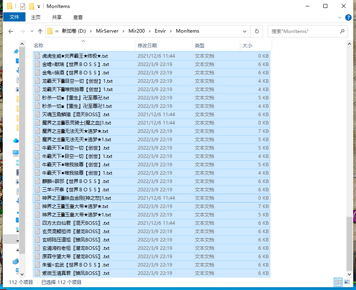
Task: Open the 共享 ribbon tab
Action: pos(57,17)
